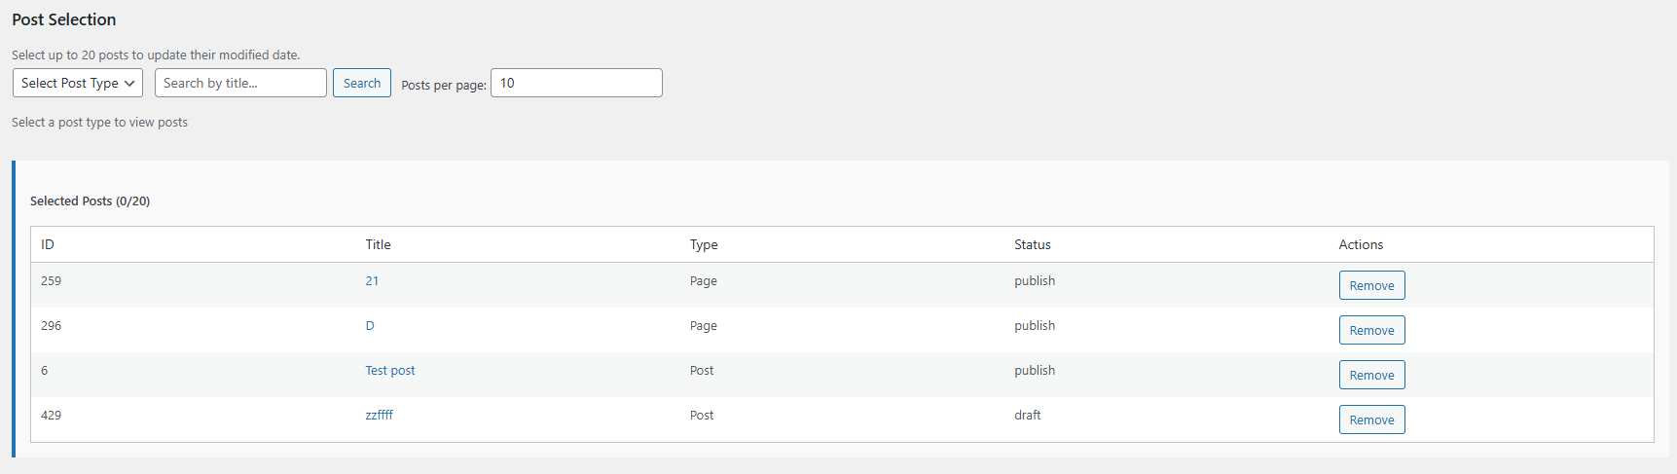Click the Type column header
Viewport: 1677px width, 474px height.
(x=704, y=244)
